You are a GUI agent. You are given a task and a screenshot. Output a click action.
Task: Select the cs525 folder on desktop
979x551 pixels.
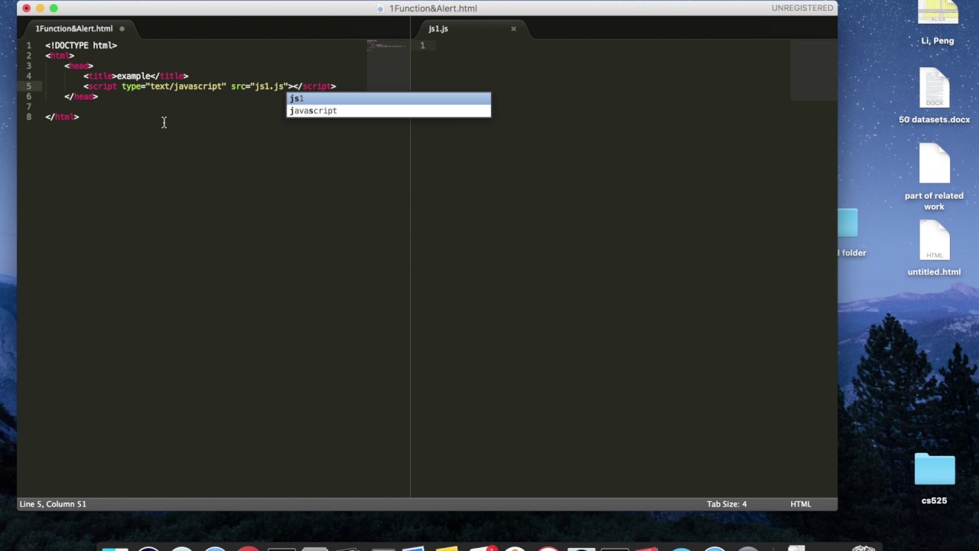(935, 478)
